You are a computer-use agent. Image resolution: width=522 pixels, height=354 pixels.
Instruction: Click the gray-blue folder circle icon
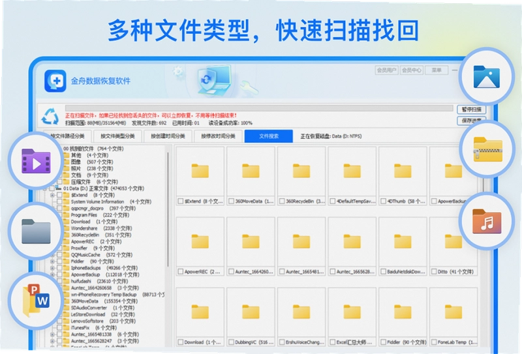pyautogui.click(x=36, y=231)
